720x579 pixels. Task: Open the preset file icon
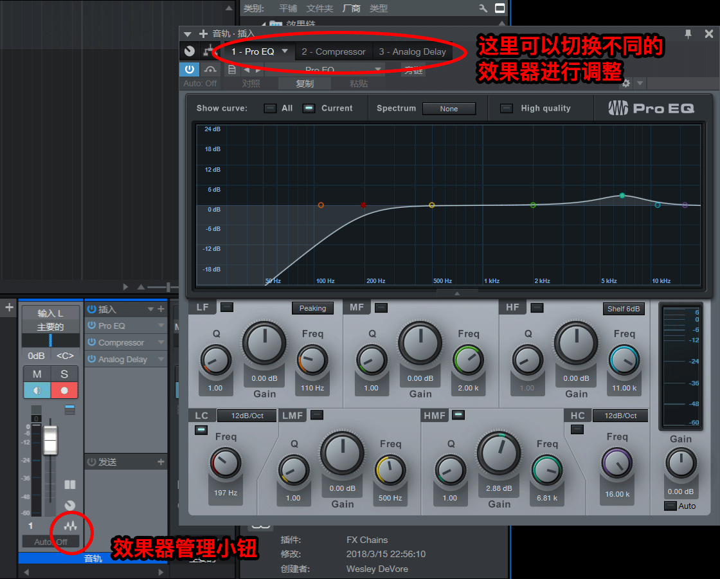(x=232, y=70)
